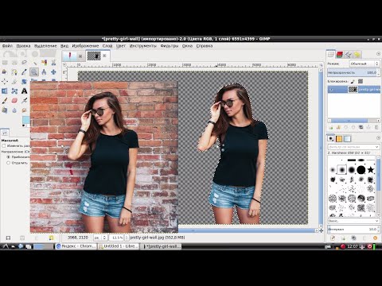Toggle lock alpha channel checkerboard icon

(x=361, y=82)
